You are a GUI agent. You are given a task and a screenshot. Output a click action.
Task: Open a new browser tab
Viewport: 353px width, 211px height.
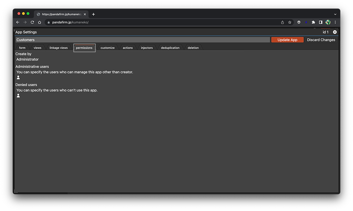pyautogui.click(x=94, y=14)
